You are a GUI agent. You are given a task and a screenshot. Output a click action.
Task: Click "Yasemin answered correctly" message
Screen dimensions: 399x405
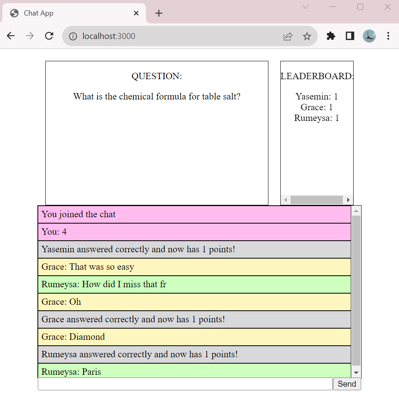tap(194, 249)
